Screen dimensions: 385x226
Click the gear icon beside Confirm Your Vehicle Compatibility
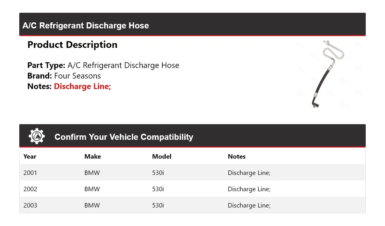tap(36, 137)
